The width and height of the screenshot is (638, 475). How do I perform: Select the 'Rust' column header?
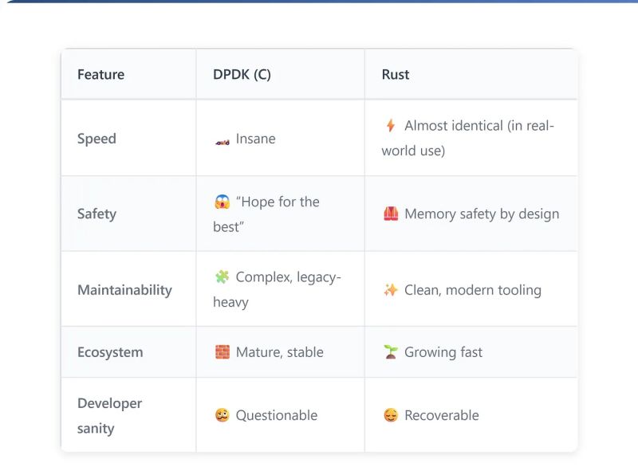point(395,74)
